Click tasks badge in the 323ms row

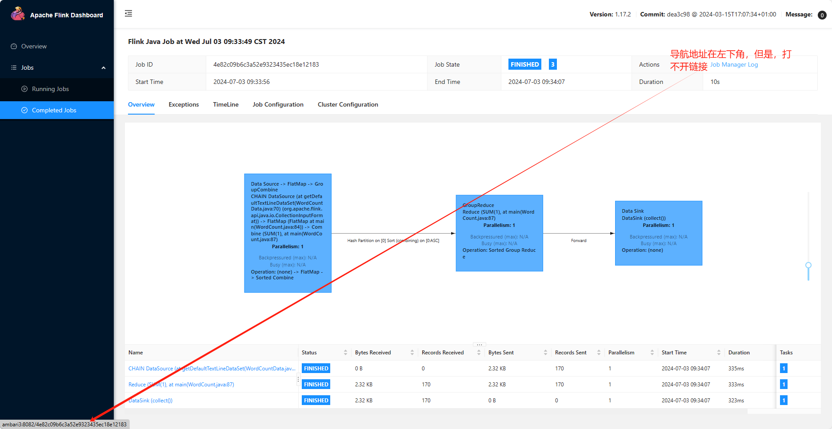784,401
